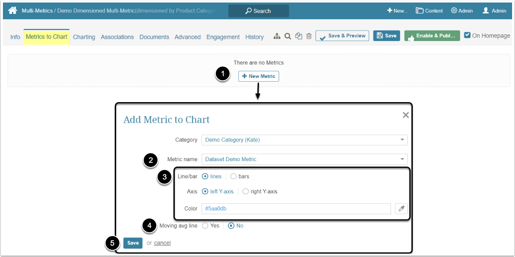Image resolution: width=515 pixels, height=257 pixels.
Task: Toggle the On Homepage checkbox
Action: pyautogui.click(x=468, y=36)
